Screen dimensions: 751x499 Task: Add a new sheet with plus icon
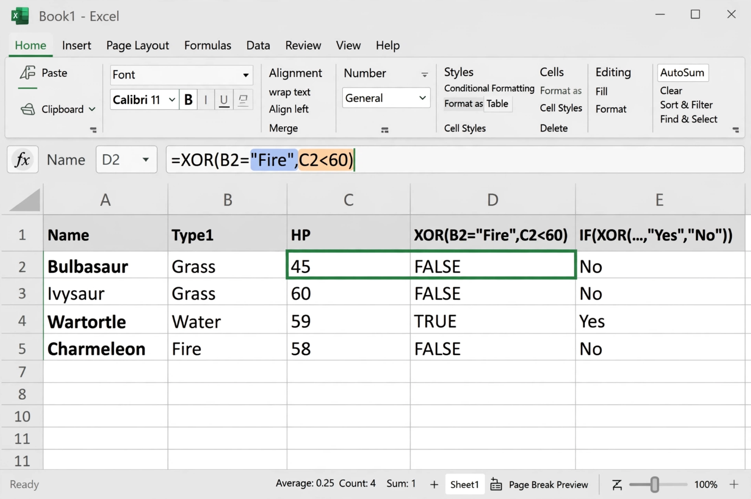434,484
